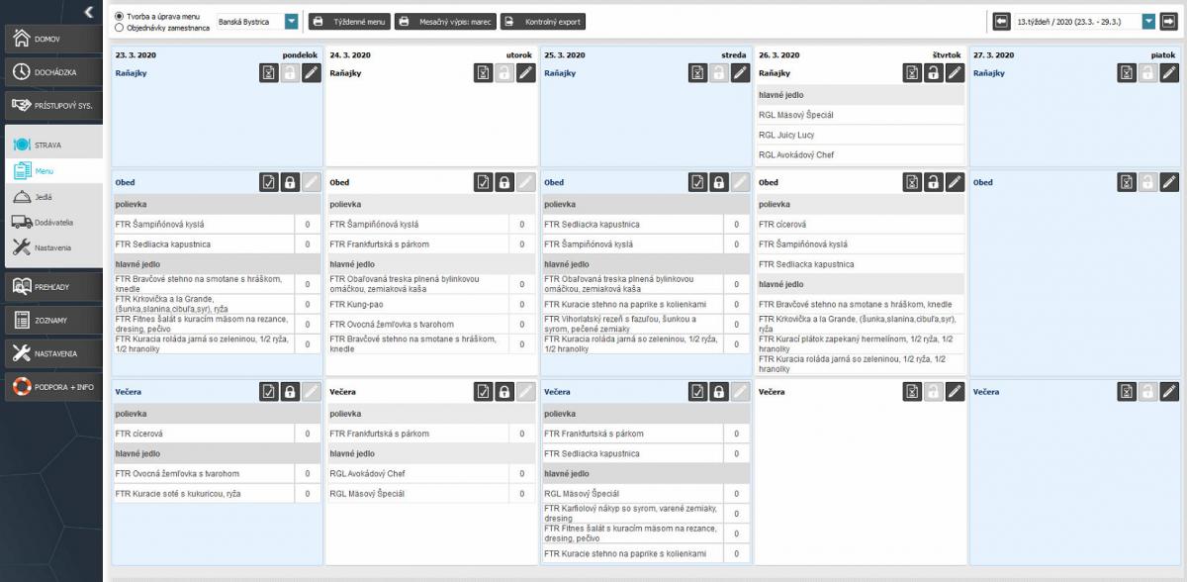Print the Týždenné menu
This screenshot has width=1187, height=582.
(349, 21)
